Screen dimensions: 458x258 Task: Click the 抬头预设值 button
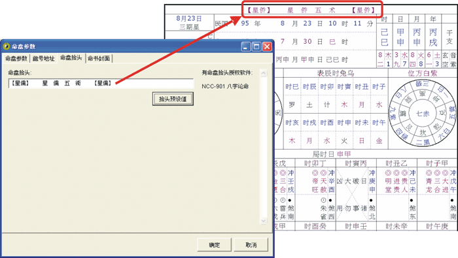pyautogui.click(x=173, y=99)
